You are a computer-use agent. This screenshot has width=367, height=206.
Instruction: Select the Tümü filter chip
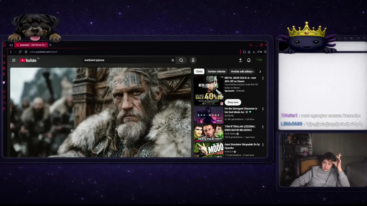coord(199,72)
